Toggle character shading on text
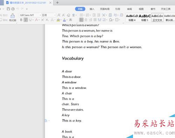Viewport: 175px width, 138px height. click(70, 20)
